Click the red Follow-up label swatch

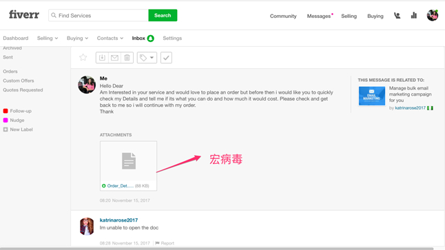[6, 111]
